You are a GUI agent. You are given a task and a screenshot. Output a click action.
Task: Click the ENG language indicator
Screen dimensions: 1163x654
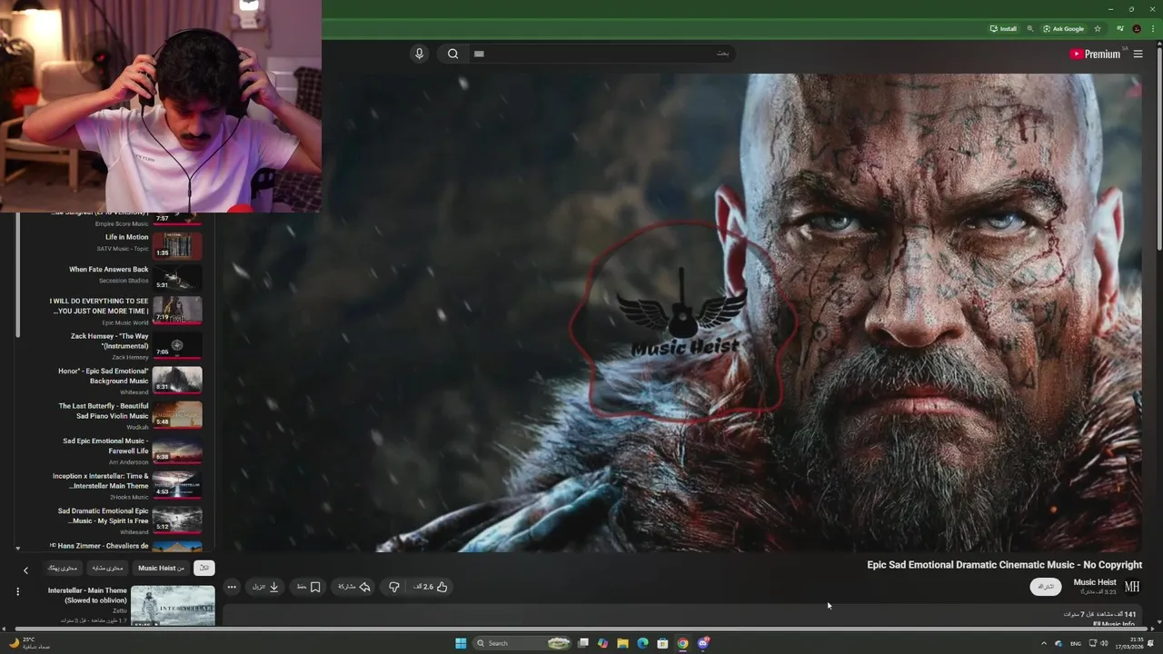click(1076, 643)
